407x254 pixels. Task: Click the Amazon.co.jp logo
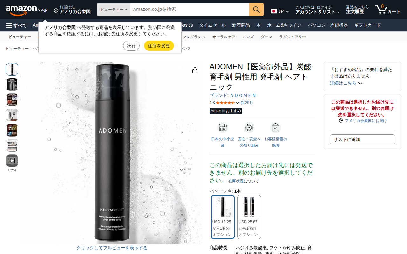click(27, 10)
